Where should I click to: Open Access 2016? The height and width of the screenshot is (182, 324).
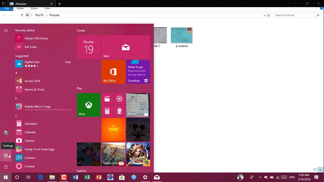pyautogui.click(x=43, y=81)
